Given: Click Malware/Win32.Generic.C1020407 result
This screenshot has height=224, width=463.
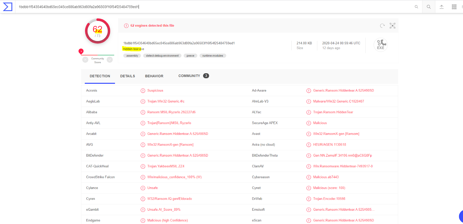Looking at the screenshot, I should [x=339, y=101].
